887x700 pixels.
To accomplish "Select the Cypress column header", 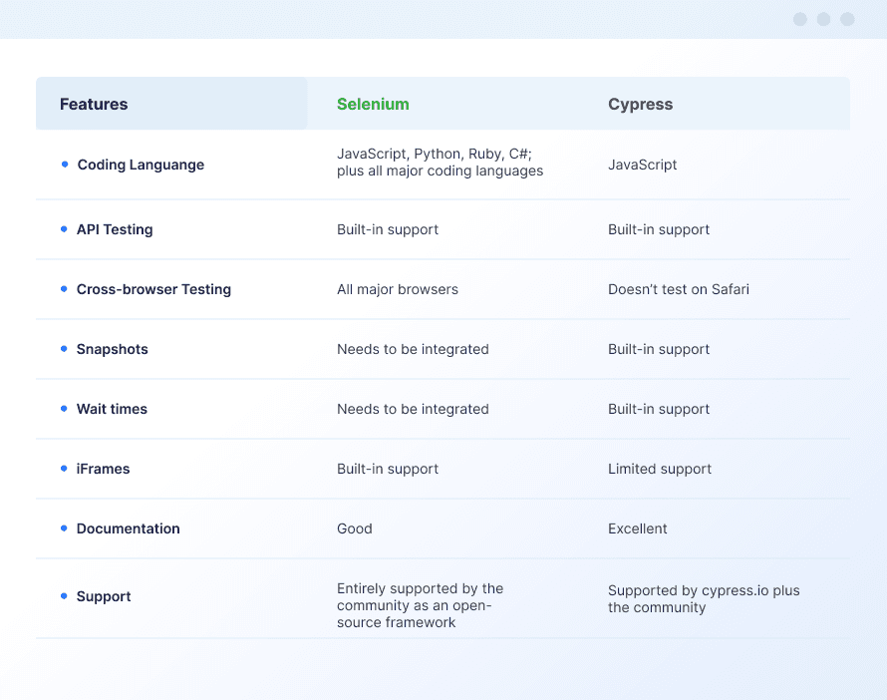I will click(641, 104).
